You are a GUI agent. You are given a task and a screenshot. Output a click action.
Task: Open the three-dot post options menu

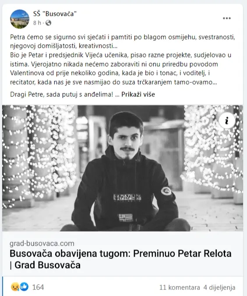click(x=226, y=18)
